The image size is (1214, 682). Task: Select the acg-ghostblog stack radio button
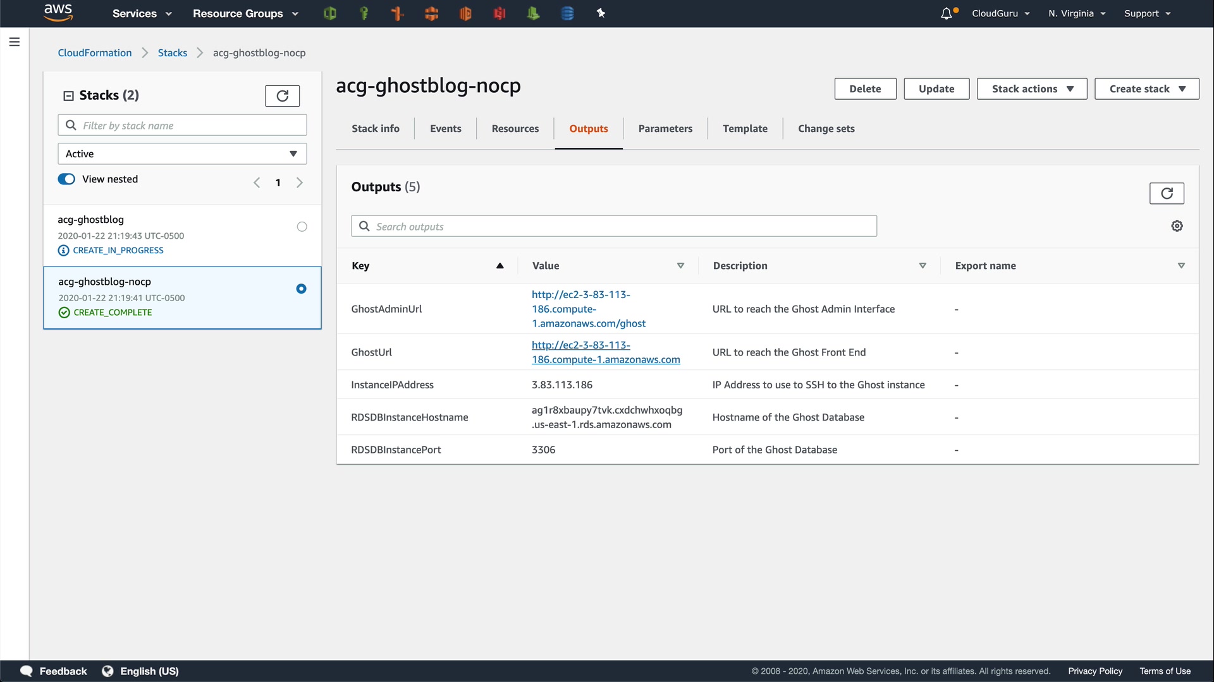(x=302, y=227)
